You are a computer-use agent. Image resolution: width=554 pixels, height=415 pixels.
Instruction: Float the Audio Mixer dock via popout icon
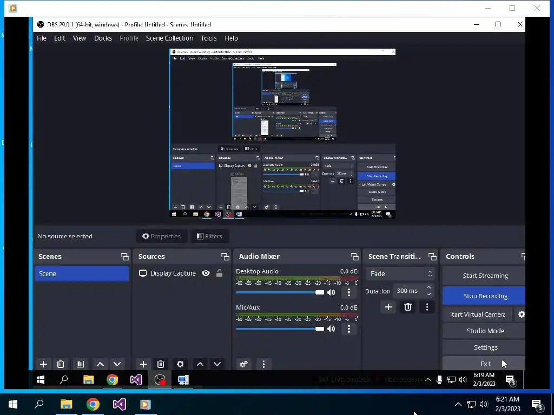pos(355,257)
